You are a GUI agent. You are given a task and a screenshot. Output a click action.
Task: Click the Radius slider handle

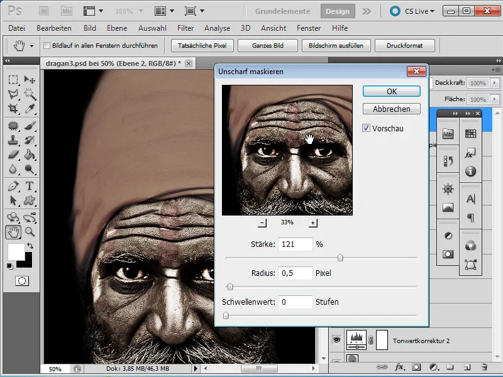tap(229, 287)
